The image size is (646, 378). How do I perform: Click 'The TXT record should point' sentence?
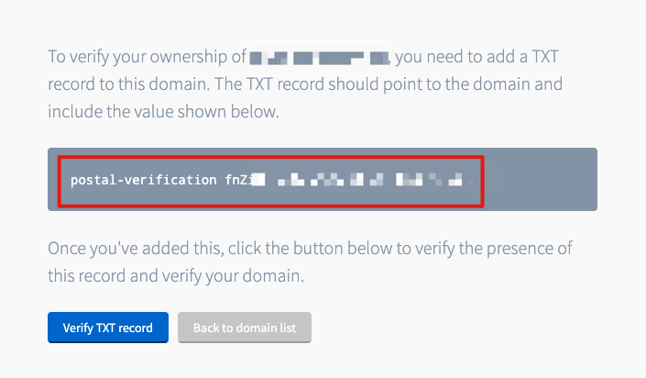point(318,84)
